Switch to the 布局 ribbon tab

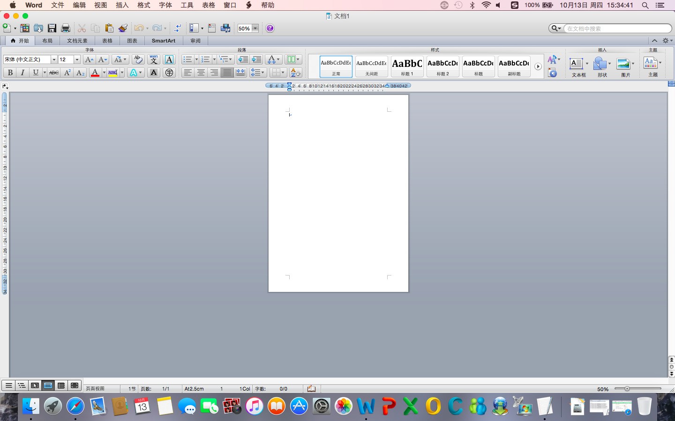point(47,41)
